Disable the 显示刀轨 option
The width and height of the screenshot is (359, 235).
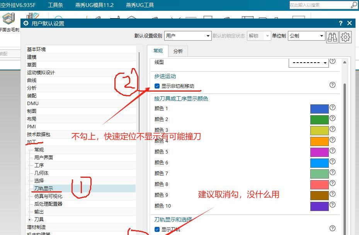tap(157, 229)
